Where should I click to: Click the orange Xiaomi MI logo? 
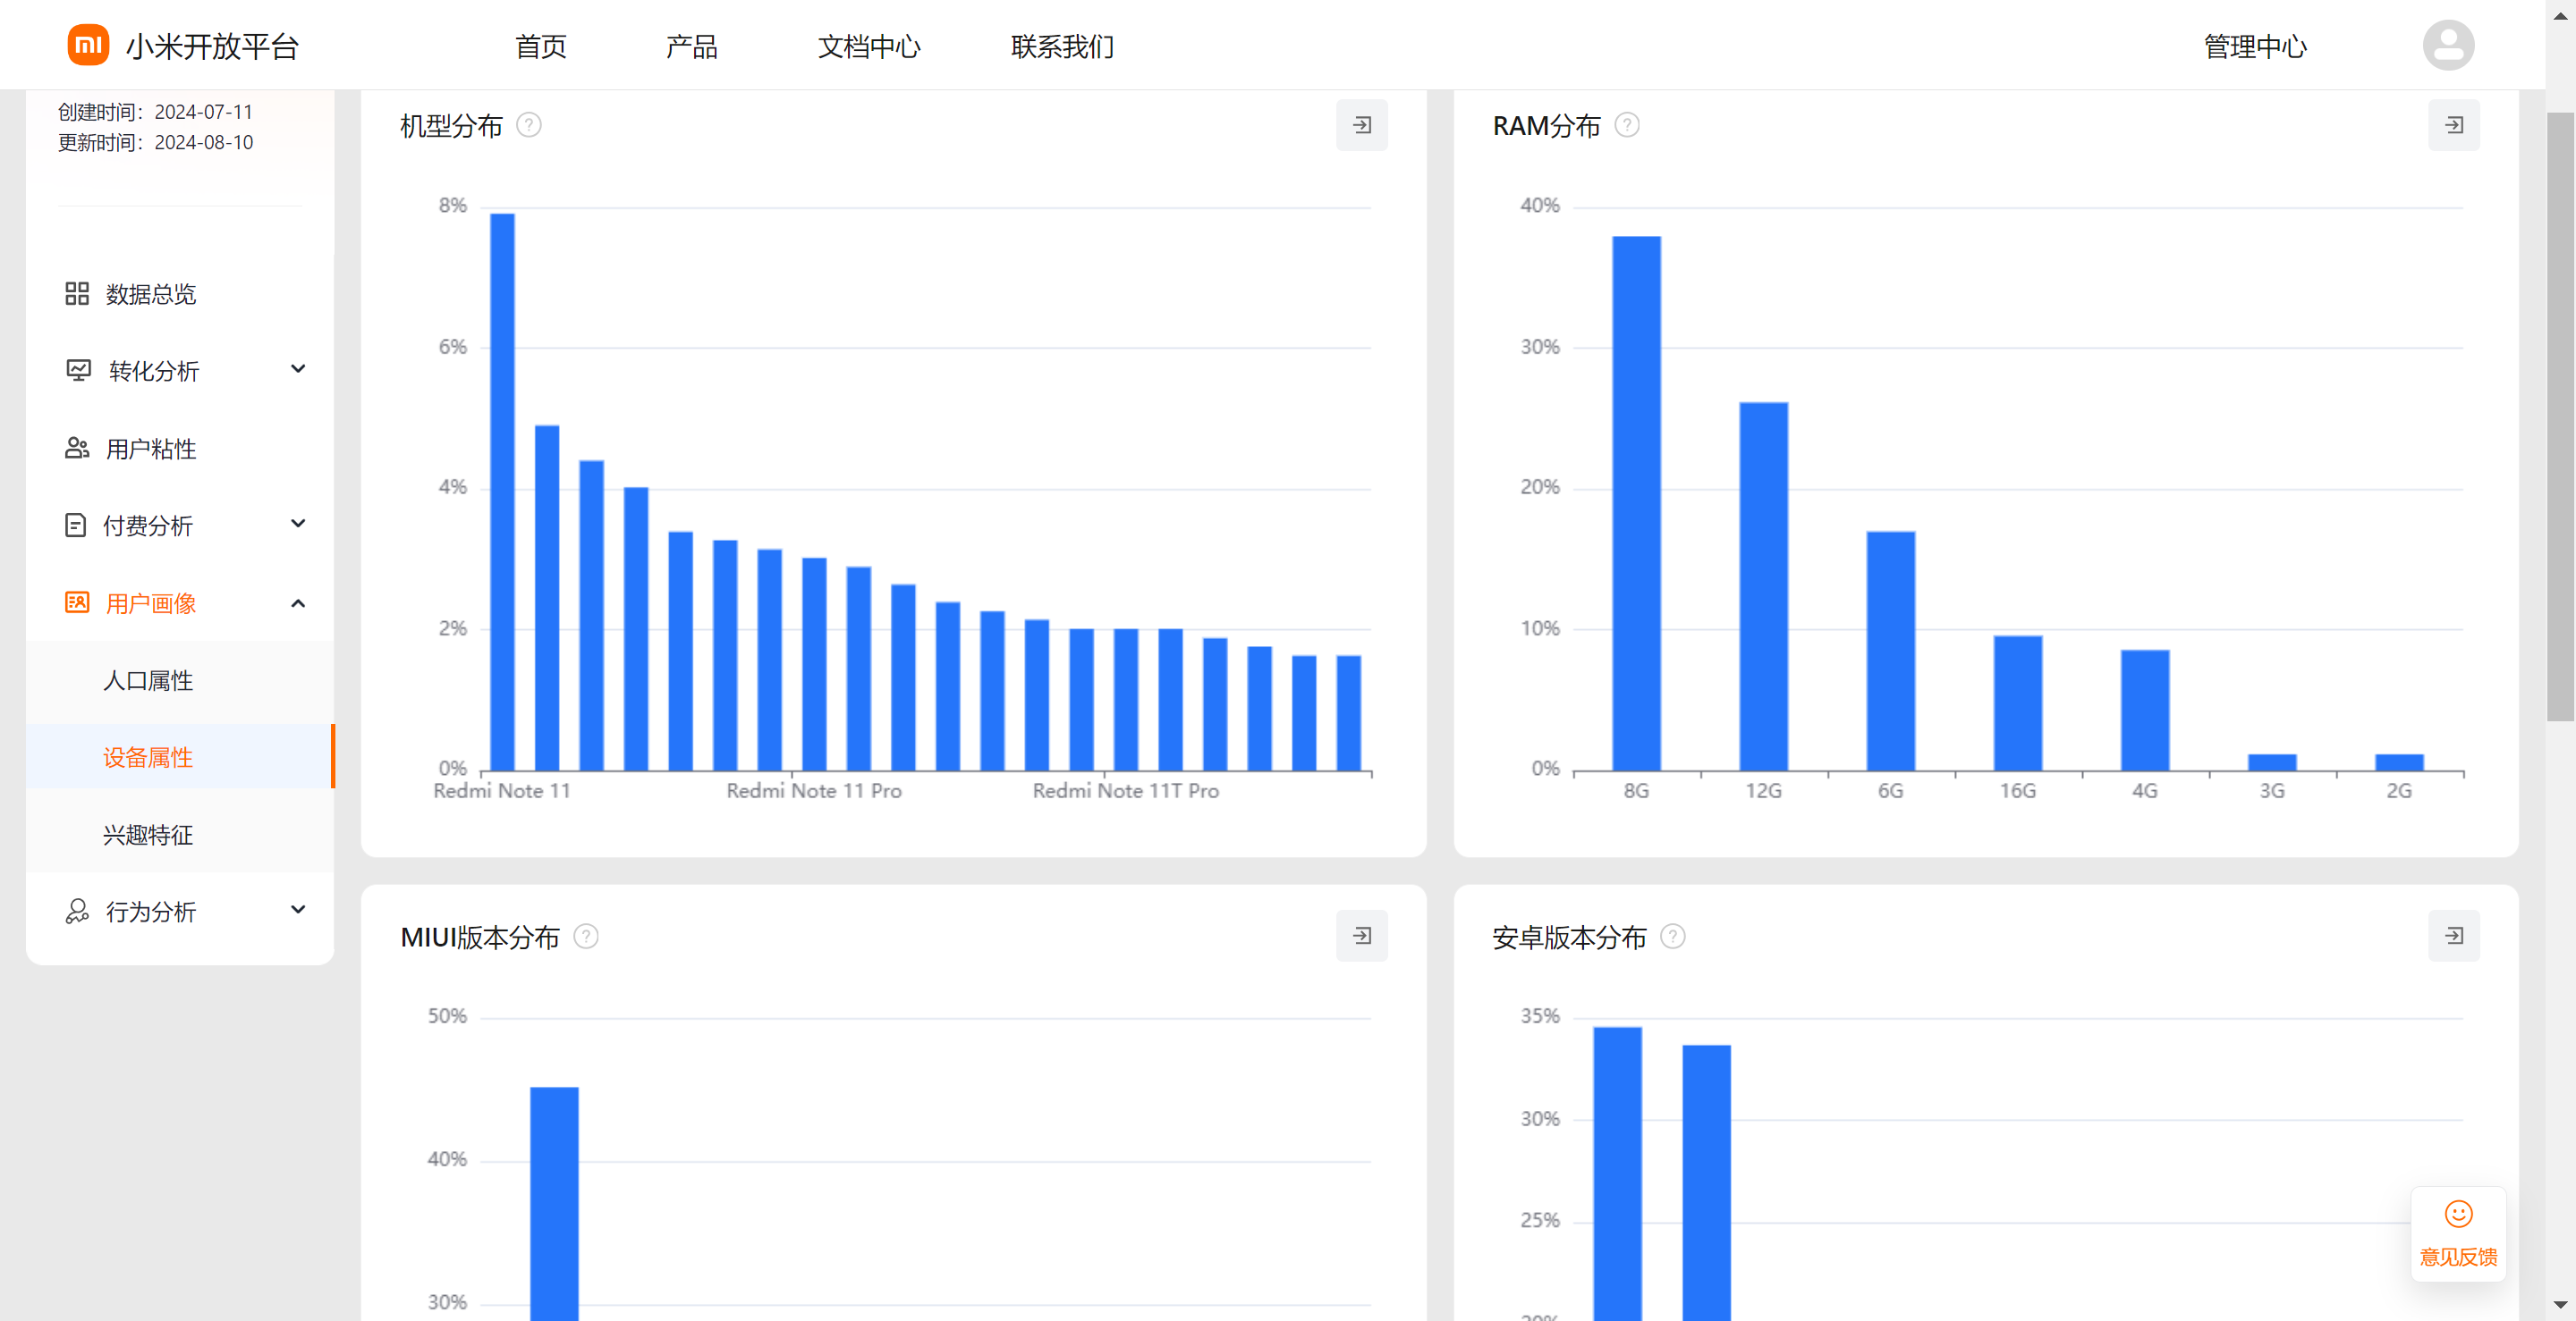pyautogui.click(x=88, y=45)
